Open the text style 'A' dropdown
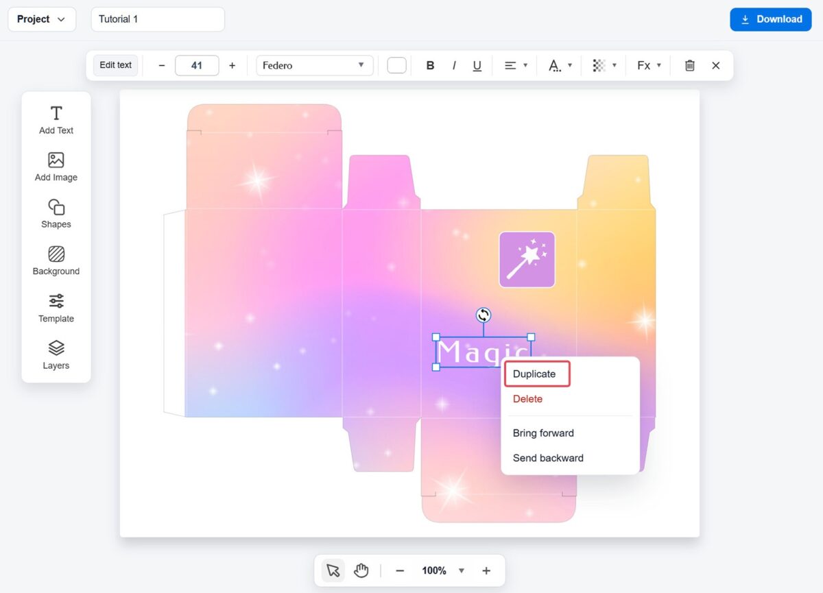The image size is (823, 593). point(560,66)
